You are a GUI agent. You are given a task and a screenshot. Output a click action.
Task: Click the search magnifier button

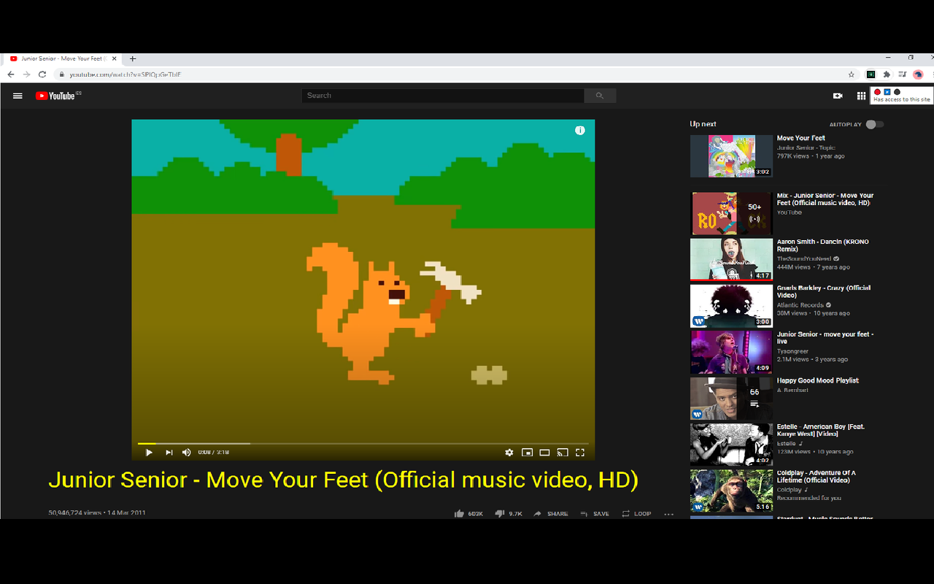[x=600, y=96]
